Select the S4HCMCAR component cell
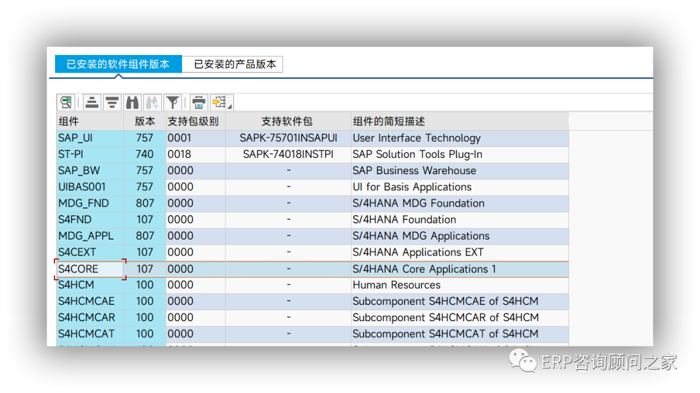The height and width of the screenshot is (393, 700). point(90,318)
